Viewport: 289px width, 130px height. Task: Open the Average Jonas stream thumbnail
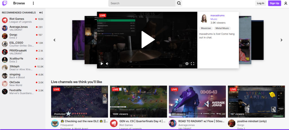[x=197, y=102]
